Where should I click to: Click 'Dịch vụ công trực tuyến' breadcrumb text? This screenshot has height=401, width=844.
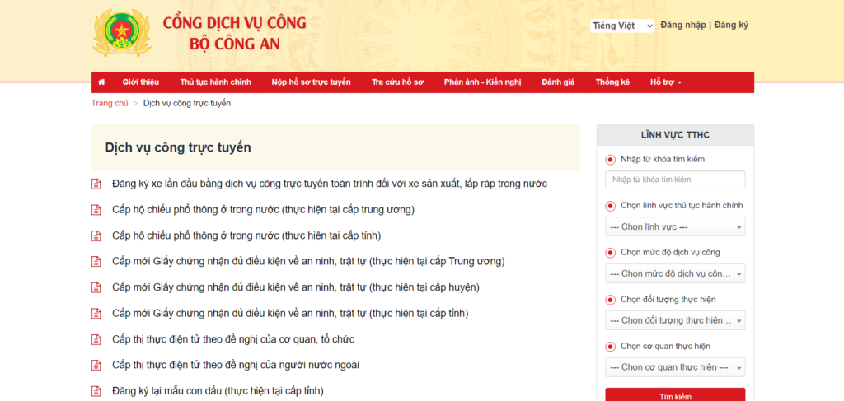tap(187, 103)
